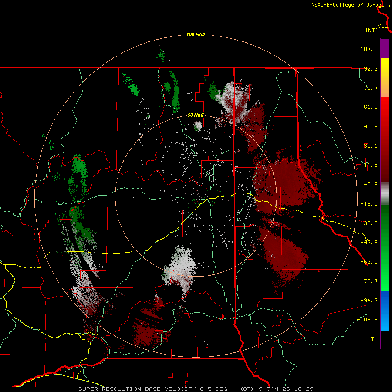Image resolution: width=392 pixels, height=392 pixels.
Task: Pick the blue band of the velocity color bar
Action: (385, 311)
